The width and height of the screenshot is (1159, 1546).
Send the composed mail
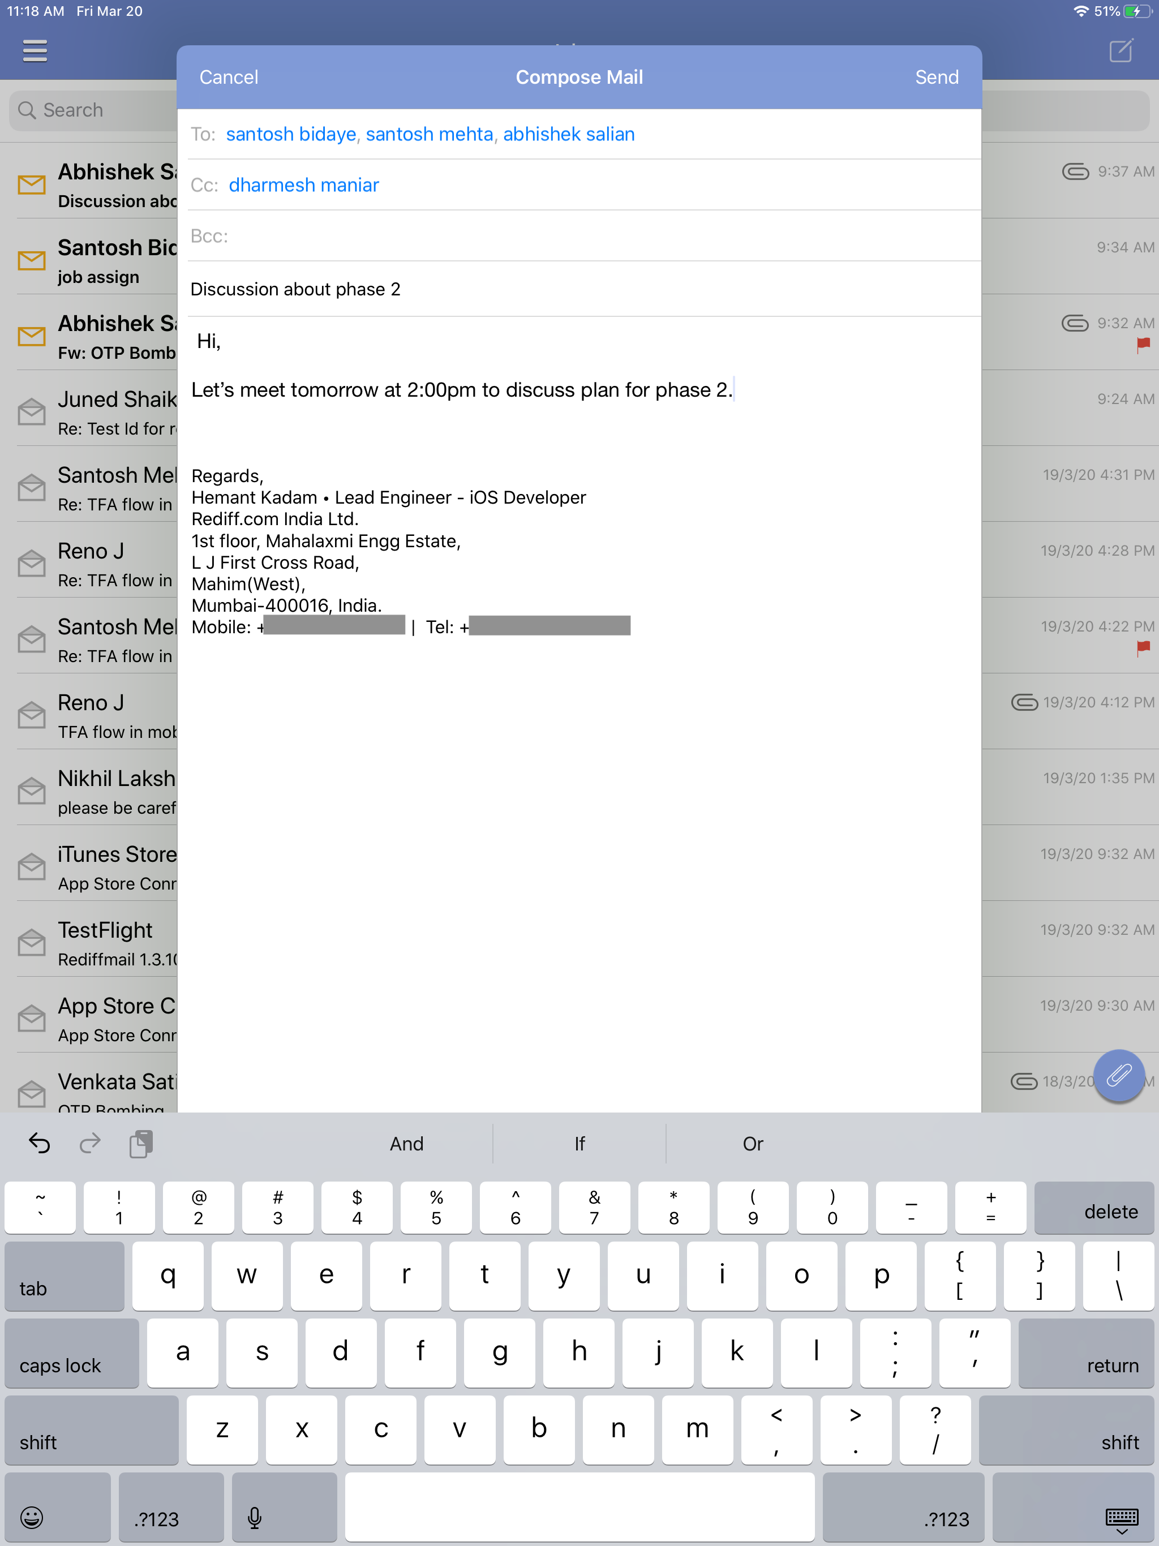point(936,77)
